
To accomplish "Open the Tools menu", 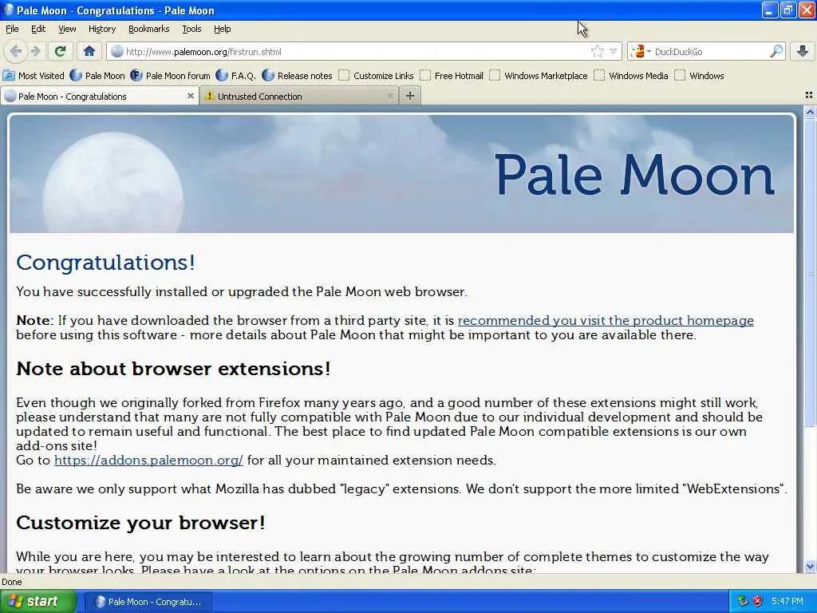I will 191,29.
